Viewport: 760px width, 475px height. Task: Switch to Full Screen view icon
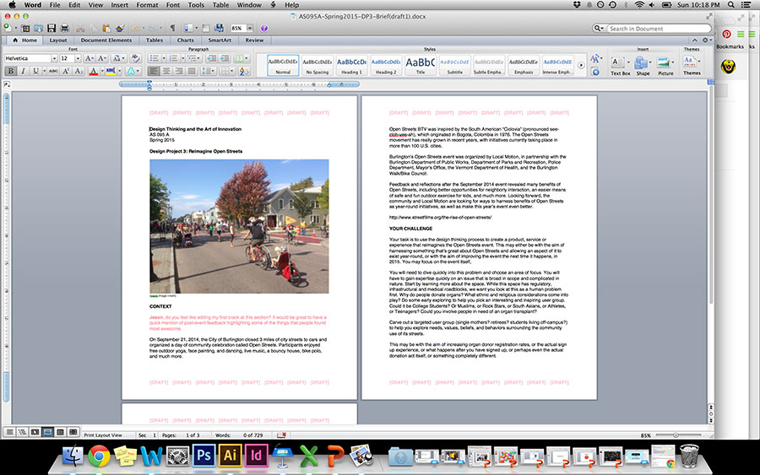point(73,431)
